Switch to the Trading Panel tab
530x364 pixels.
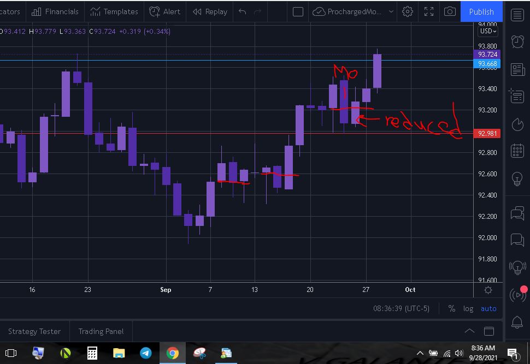tap(101, 331)
